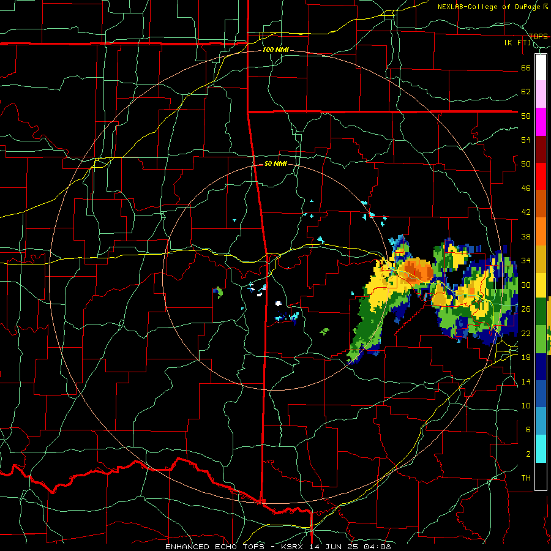Select the 62 value on the legend

(526, 92)
